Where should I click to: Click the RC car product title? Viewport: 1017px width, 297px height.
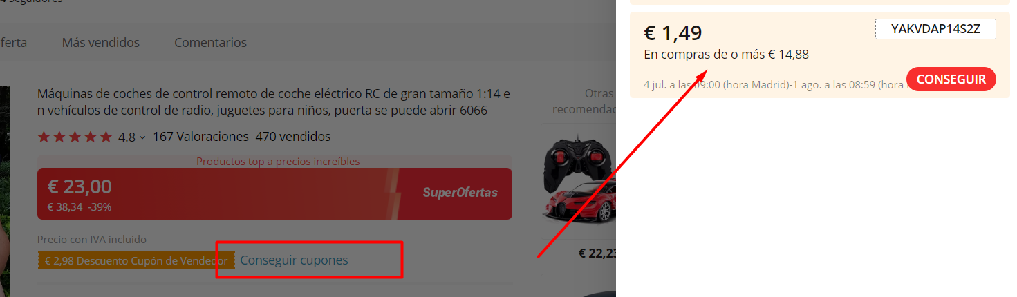pyautogui.click(x=274, y=102)
